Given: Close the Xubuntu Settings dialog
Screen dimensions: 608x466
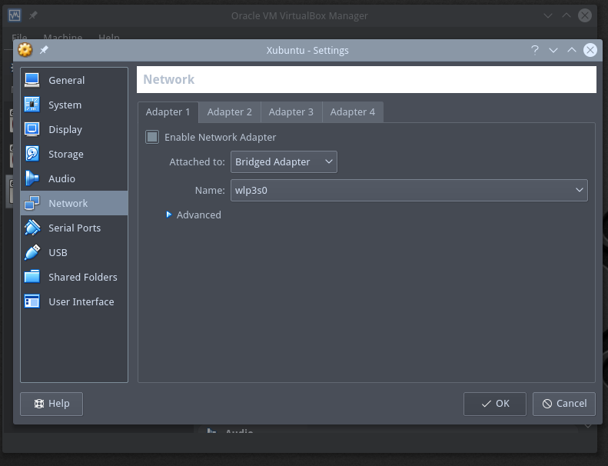Looking at the screenshot, I should (590, 50).
